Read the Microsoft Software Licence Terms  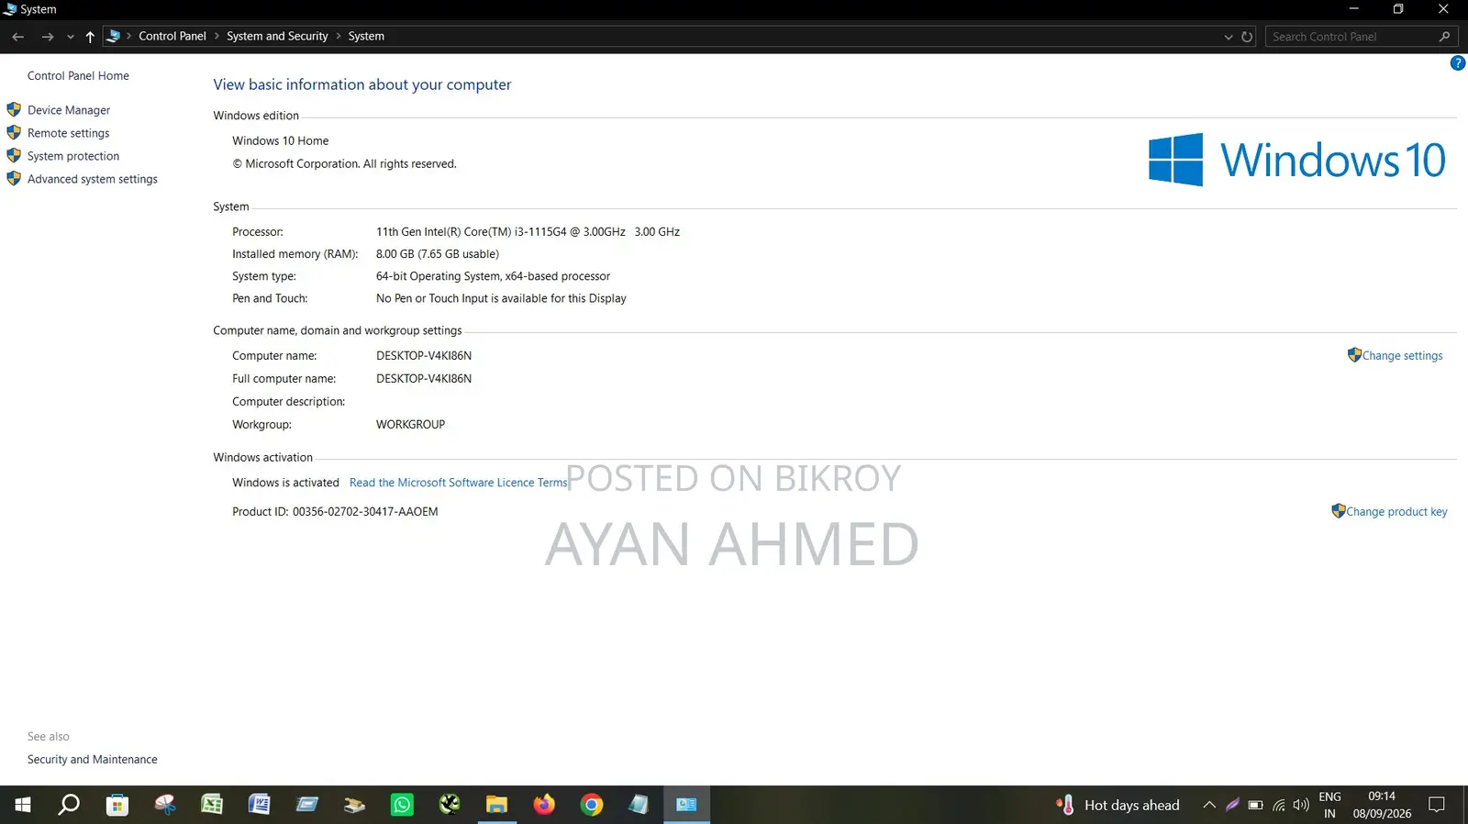pos(458,483)
